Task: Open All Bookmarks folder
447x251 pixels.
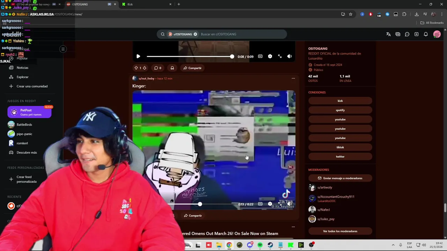Action: pyautogui.click(x=432, y=23)
